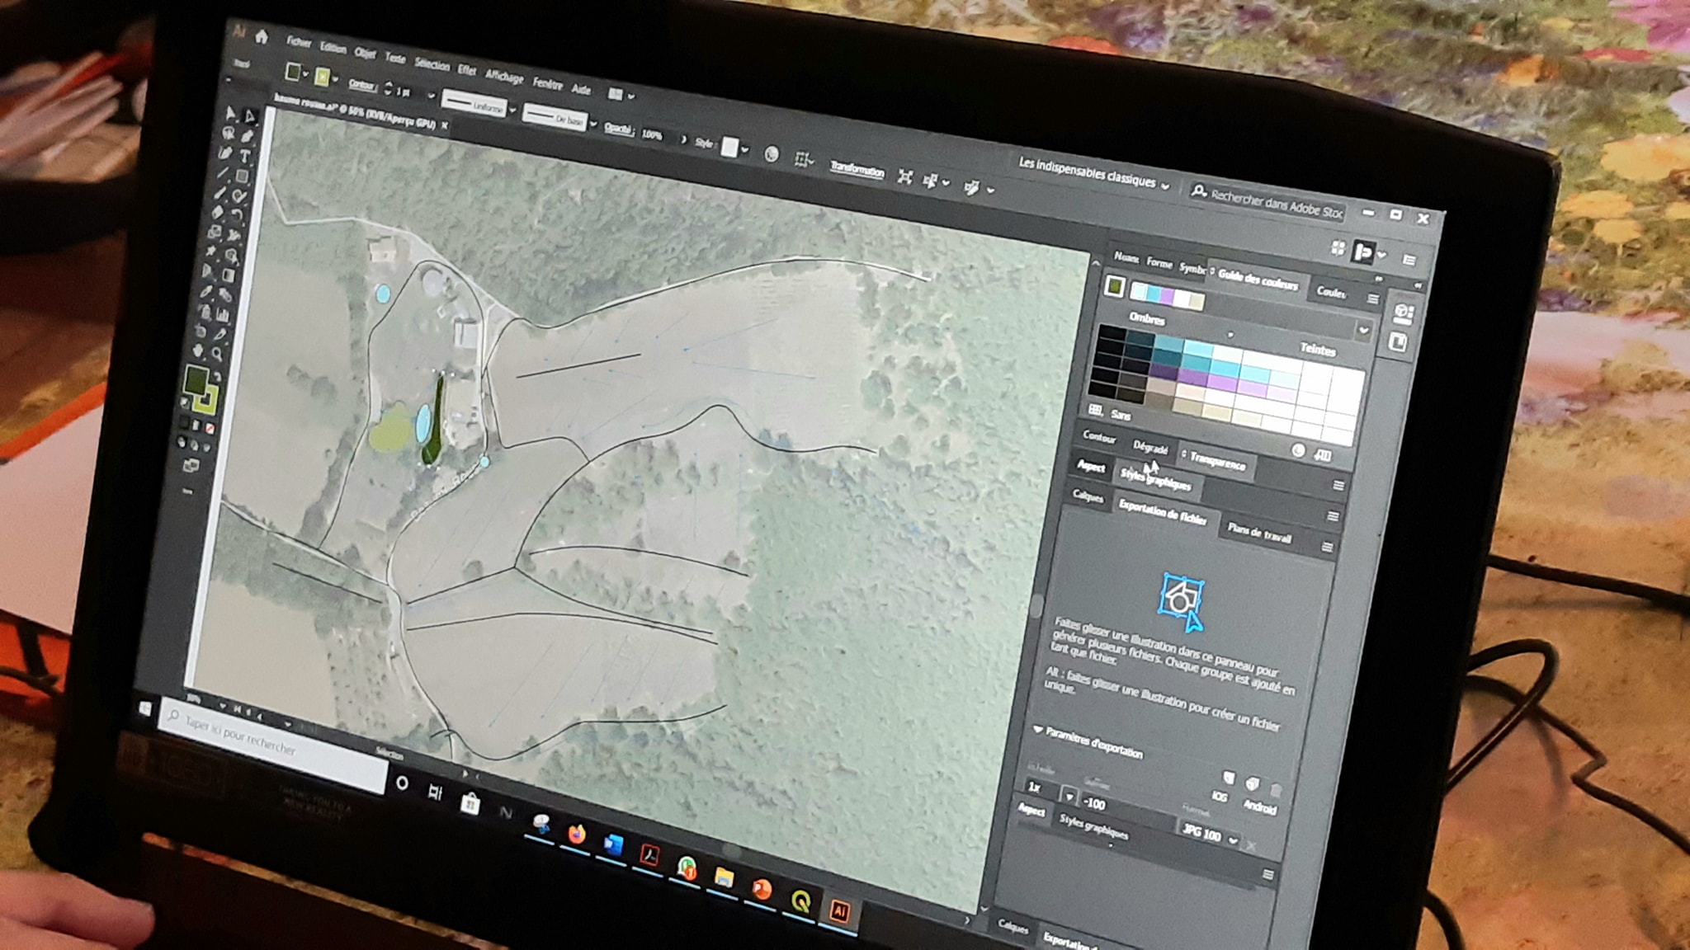Image resolution: width=1690 pixels, height=950 pixels.
Task: Select the Rectangle shape tool
Action: [243, 176]
